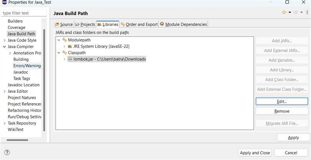Select the Libraries tab
Image resolution: width=311 pixels, height=160 pixels.
(x=108, y=24)
